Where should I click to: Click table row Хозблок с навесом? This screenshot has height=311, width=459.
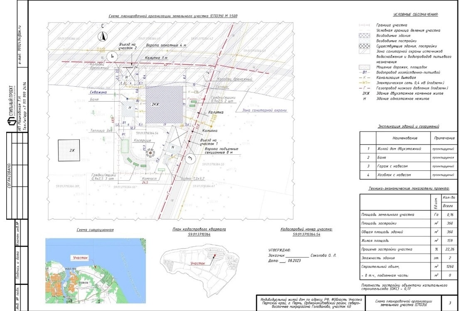(408, 175)
